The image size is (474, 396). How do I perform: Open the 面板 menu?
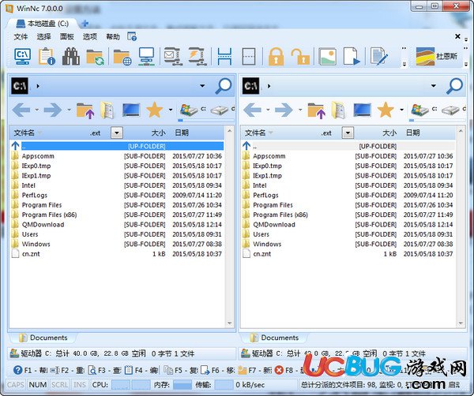click(67, 37)
